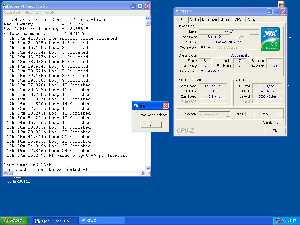Click the Version 1.44 label in CPU-Z
The image size is (300, 225).
[272, 122]
